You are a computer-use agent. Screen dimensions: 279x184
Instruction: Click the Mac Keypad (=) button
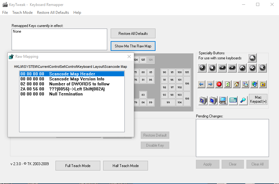click(258, 99)
